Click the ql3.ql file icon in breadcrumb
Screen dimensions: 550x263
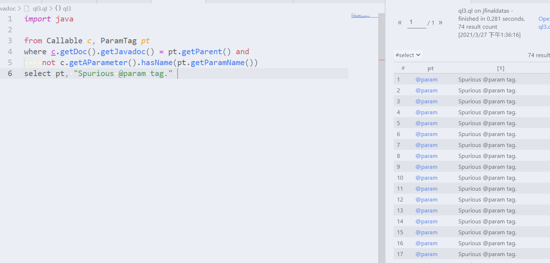[26, 8]
